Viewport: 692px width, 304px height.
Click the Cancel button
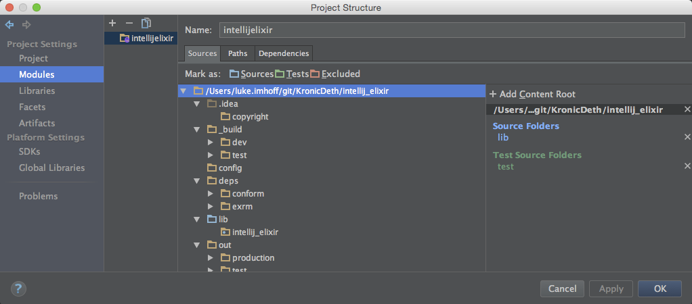pos(562,288)
